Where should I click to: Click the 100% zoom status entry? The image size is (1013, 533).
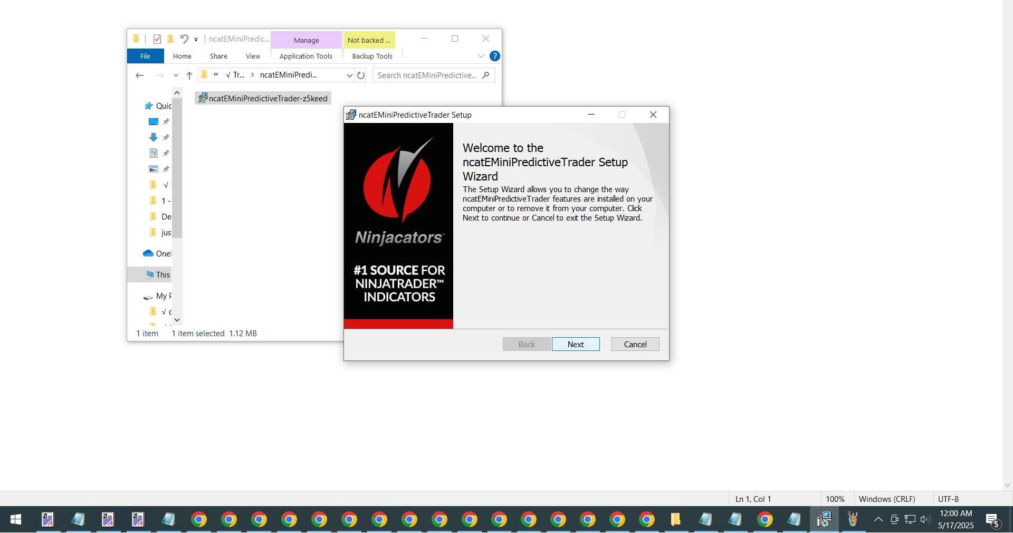coord(835,499)
